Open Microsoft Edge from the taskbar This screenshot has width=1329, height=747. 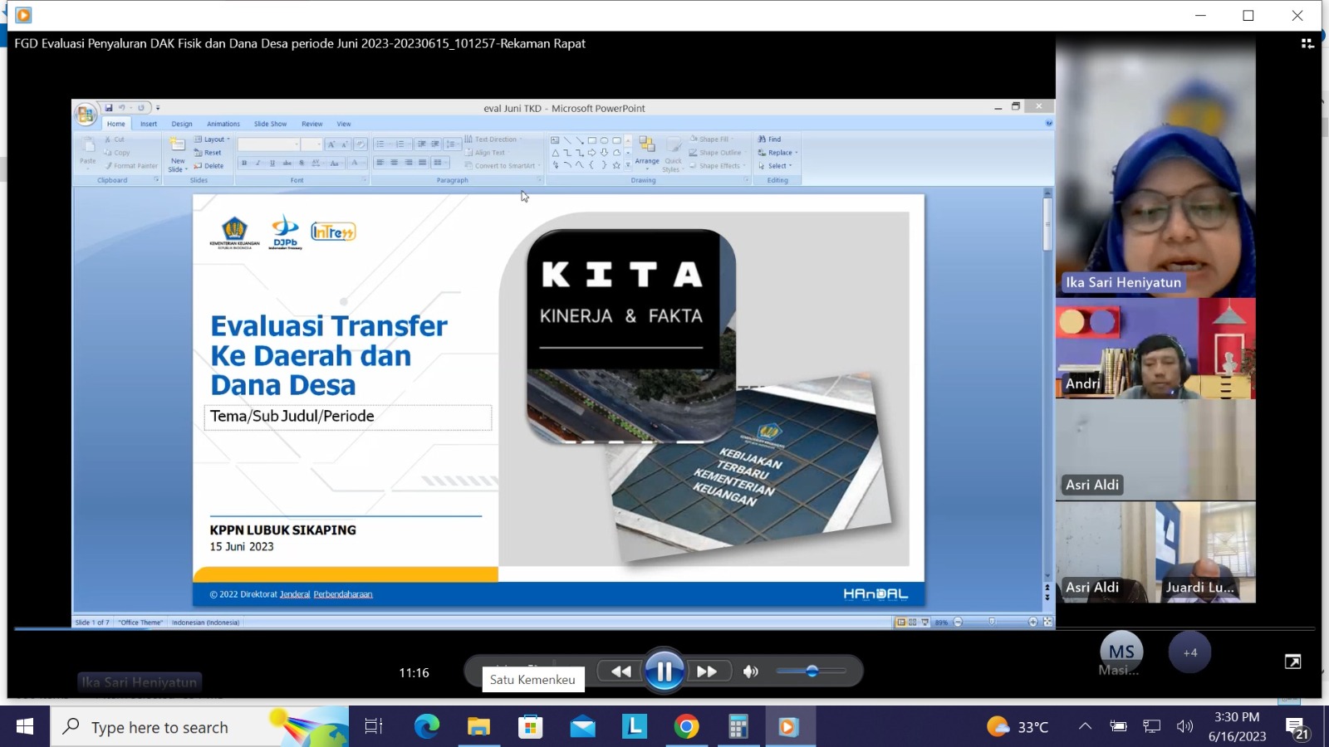(x=427, y=727)
